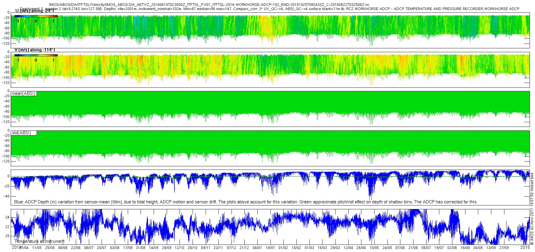The width and height of the screenshot is (535, 252).
Task: Click the blue ADCP Depth variation caption
Action: (x=246, y=202)
